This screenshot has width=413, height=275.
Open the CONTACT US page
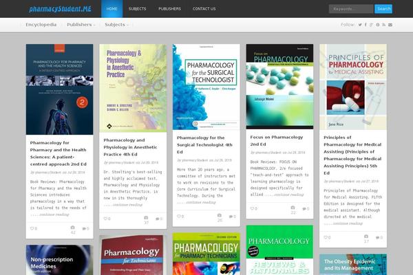[x=204, y=9]
